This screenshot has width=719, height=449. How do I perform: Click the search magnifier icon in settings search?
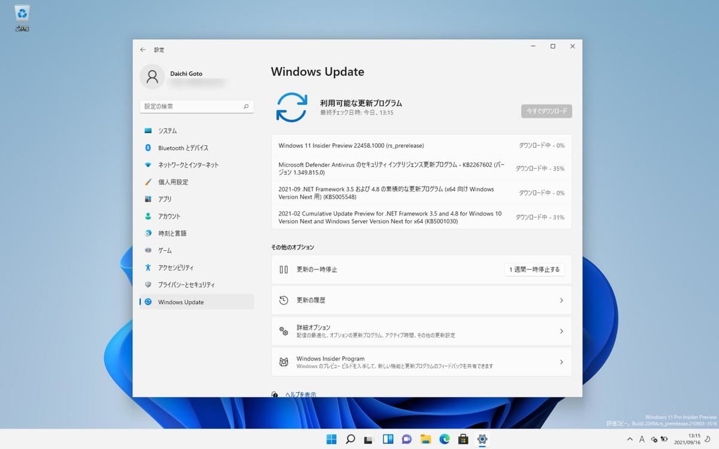tap(246, 107)
